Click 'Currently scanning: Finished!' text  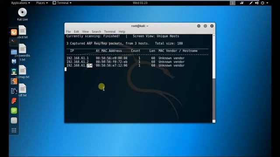click(93, 36)
